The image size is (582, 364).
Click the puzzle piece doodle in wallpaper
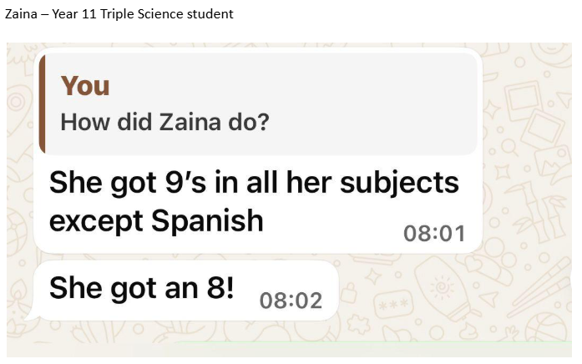[358, 324]
